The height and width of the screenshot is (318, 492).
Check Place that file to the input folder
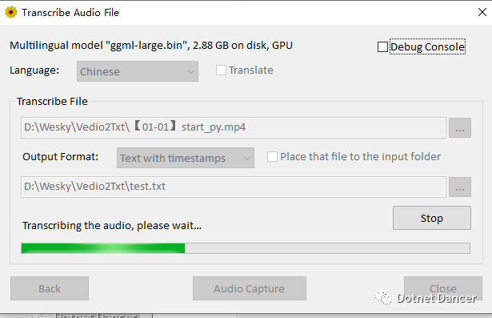272,156
